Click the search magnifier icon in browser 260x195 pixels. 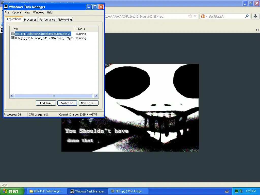point(247,16)
